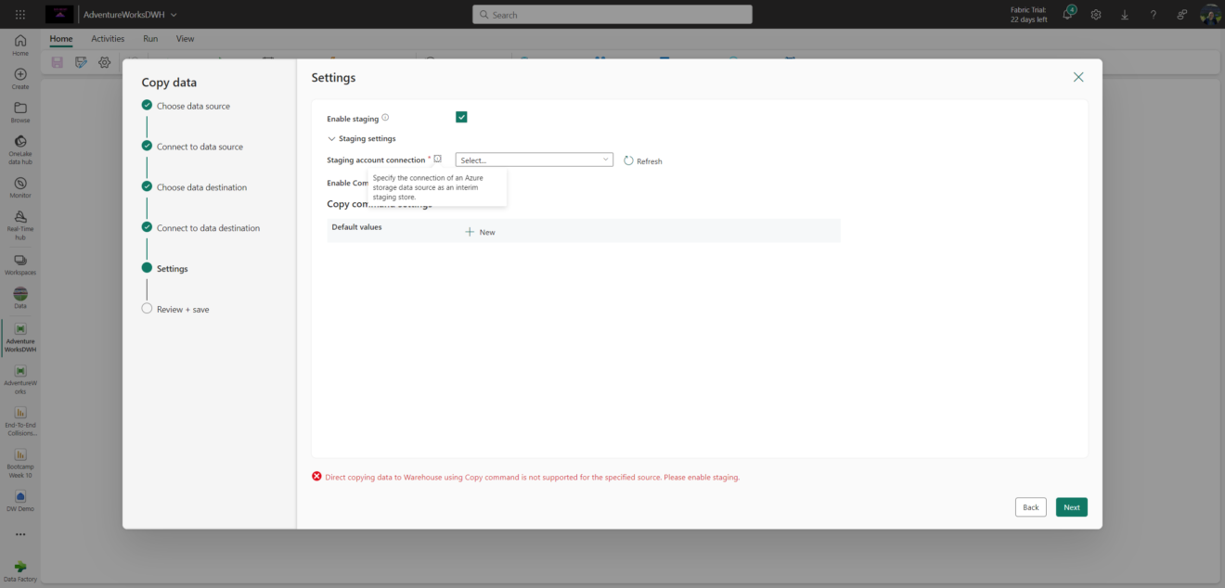Viewport: 1225px width, 588px height.
Task: Open the settings gear in header
Action: click(x=1096, y=15)
